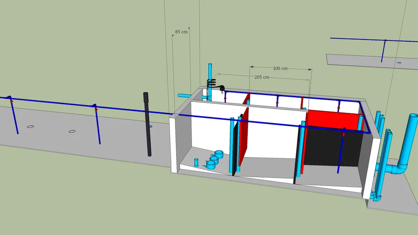Select the narrow red baffle in the tank middle

pos(244,138)
